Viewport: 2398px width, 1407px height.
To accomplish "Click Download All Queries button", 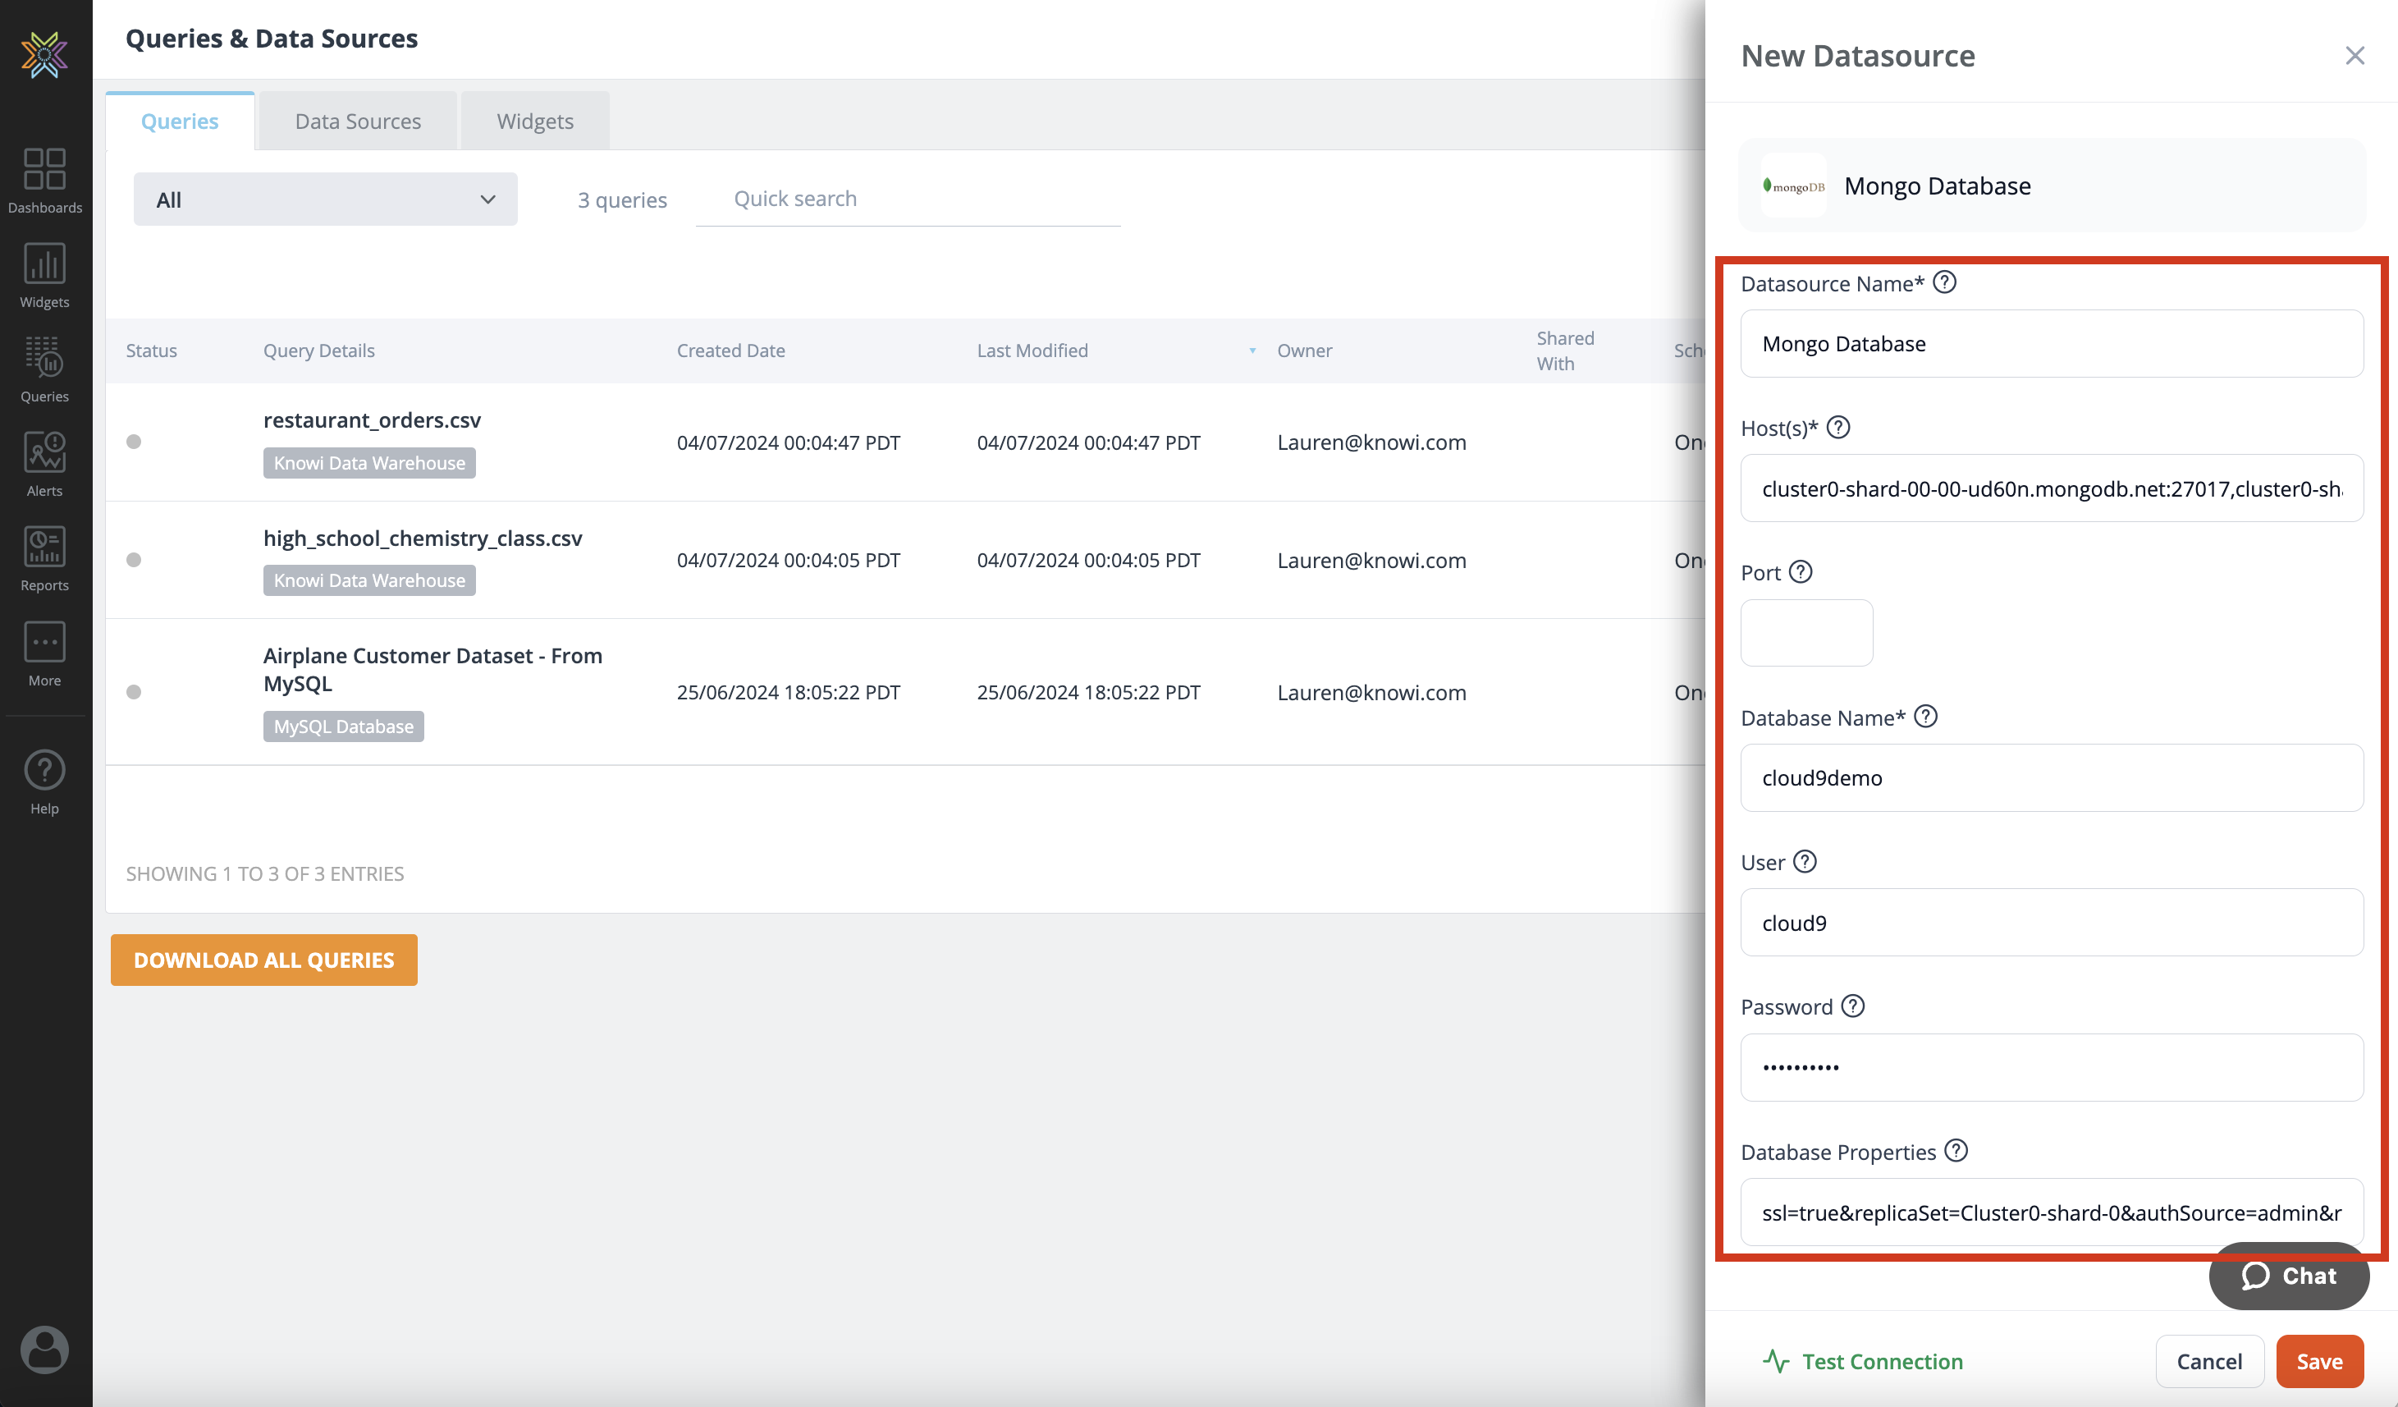I will click(x=263, y=960).
